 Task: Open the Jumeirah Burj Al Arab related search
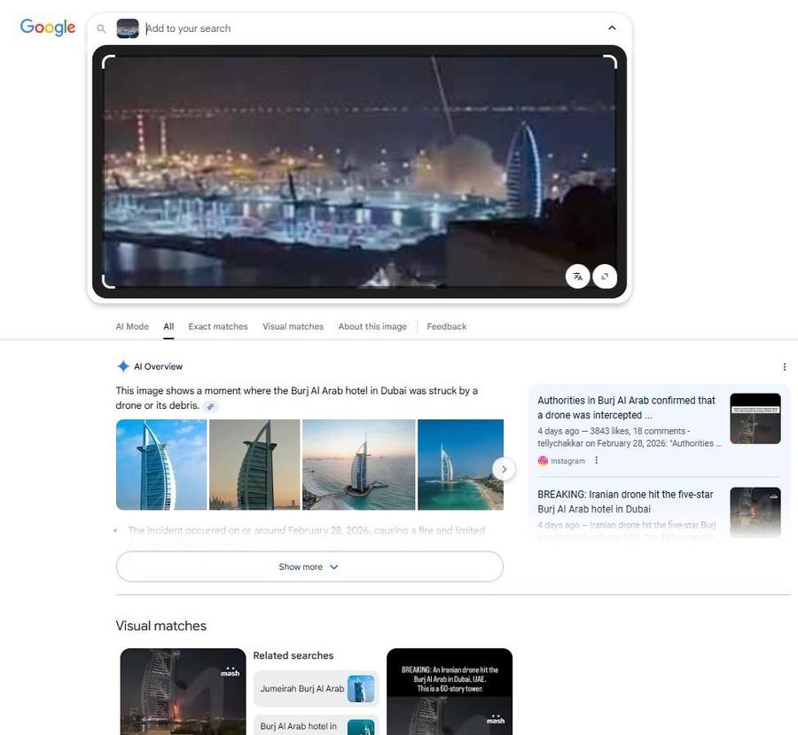tap(316, 687)
